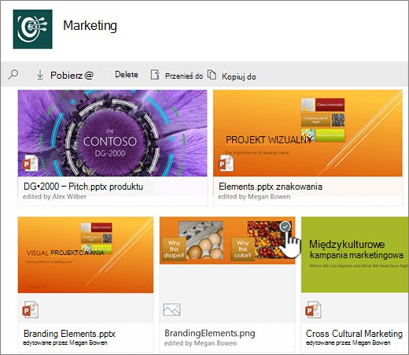The image size is (409, 355).
Task: Click the Pobierz button
Action: point(72,76)
